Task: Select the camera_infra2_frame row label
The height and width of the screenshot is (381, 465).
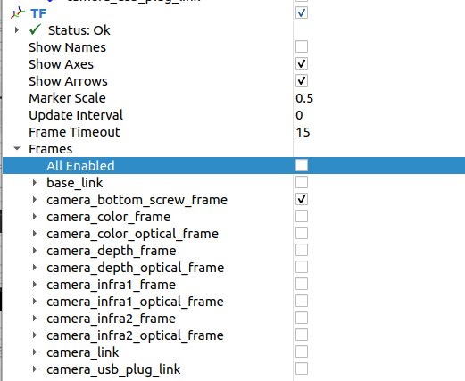Action: (x=111, y=319)
